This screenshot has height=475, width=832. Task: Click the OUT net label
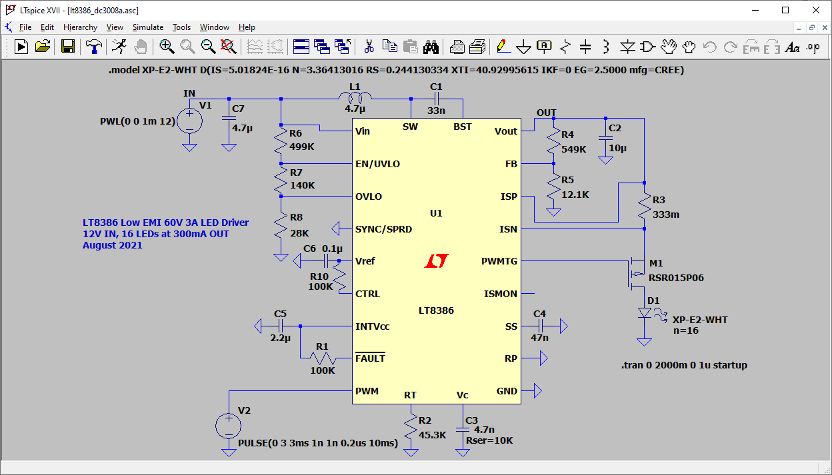coord(546,113)
